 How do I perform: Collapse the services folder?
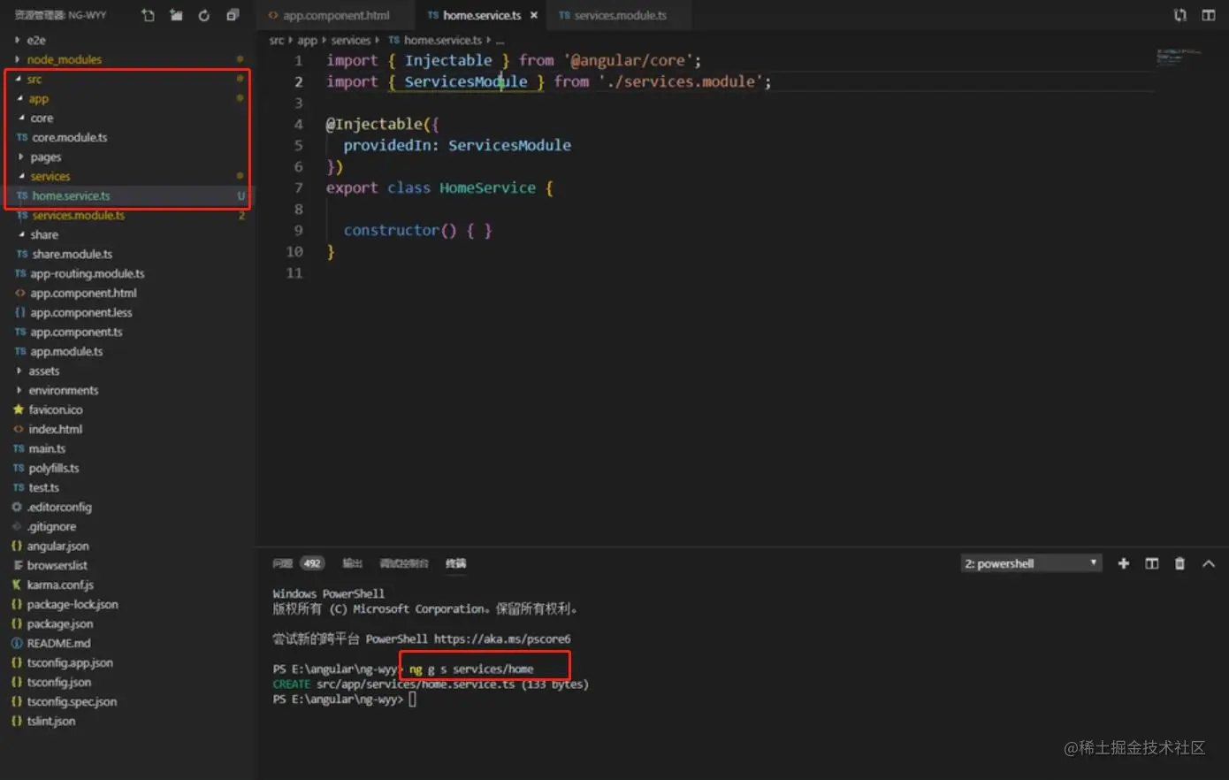[x=50, y=176]
